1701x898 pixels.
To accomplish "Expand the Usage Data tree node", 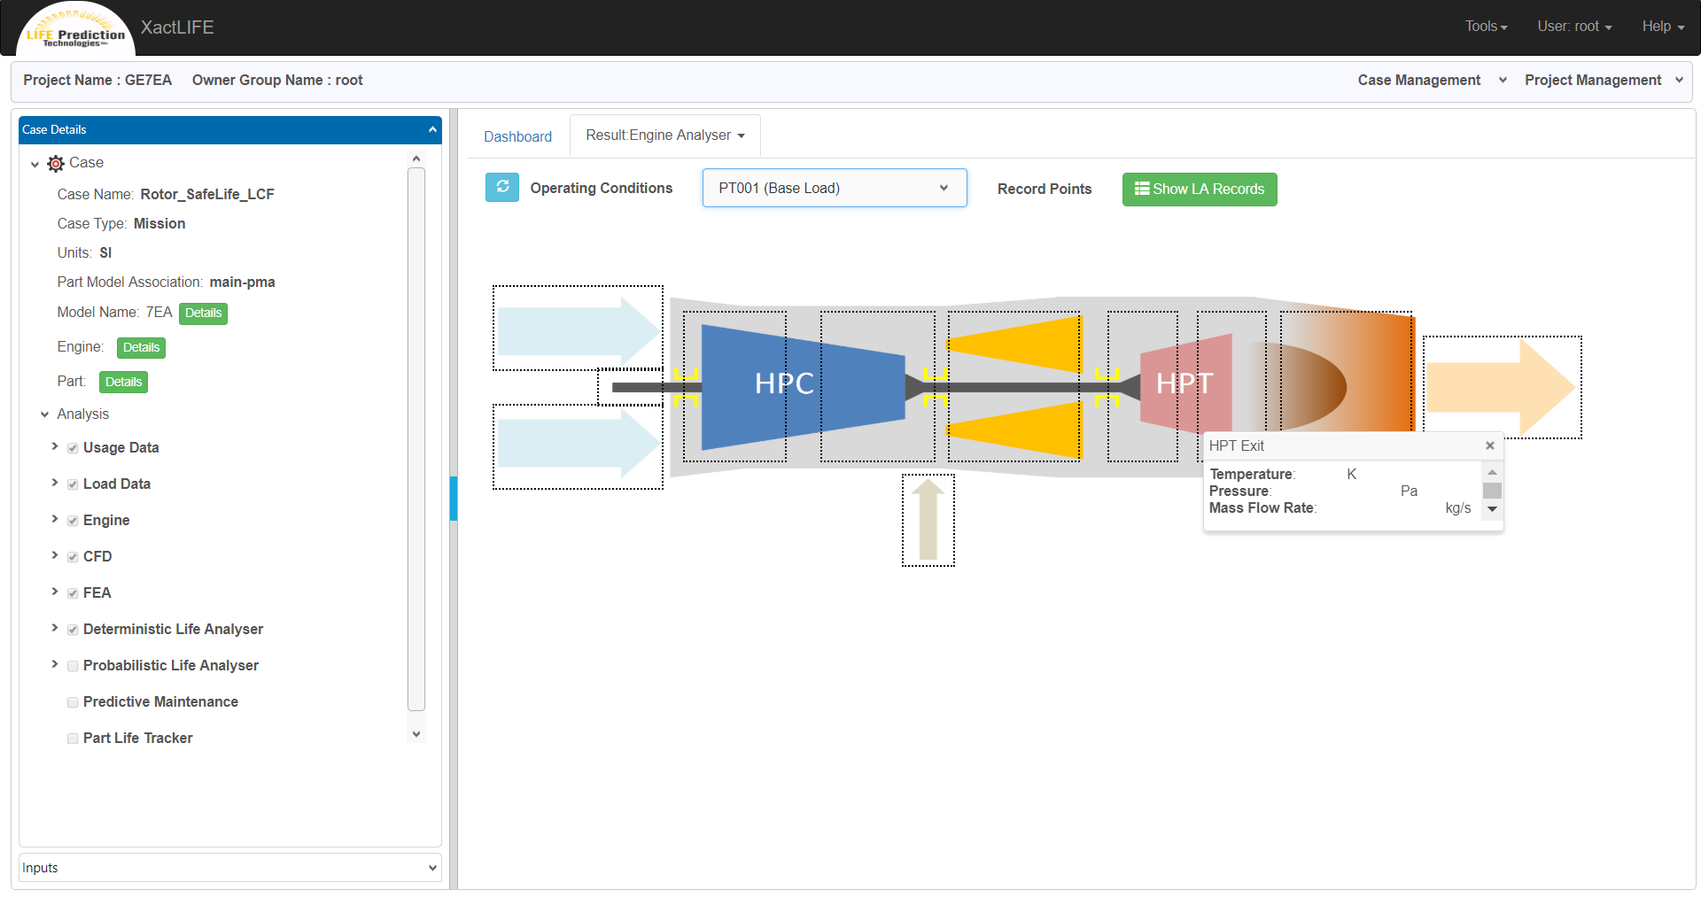I will pyautogui.click(x=55, y=446).
